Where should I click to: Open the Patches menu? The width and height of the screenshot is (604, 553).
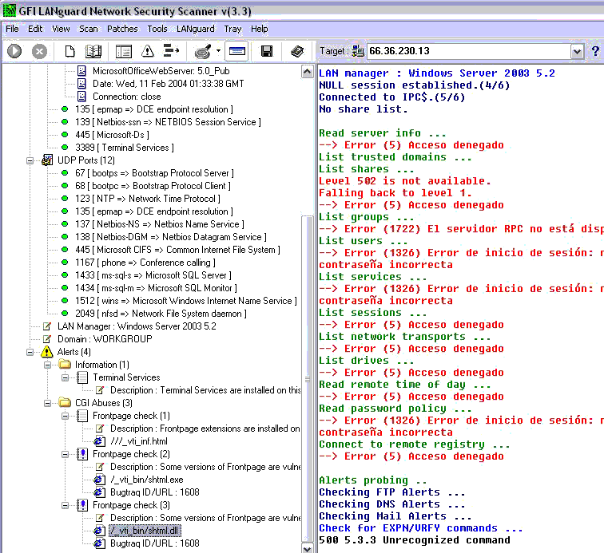122,29
